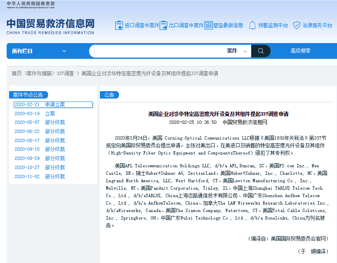Click the magnifier search button
This screenshot has height=263, width=337.
[261, 51]
